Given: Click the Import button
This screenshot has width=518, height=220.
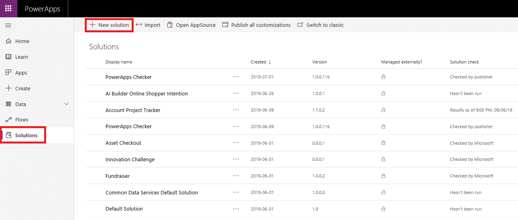Looking at the screenshot, I should (148, 25).
